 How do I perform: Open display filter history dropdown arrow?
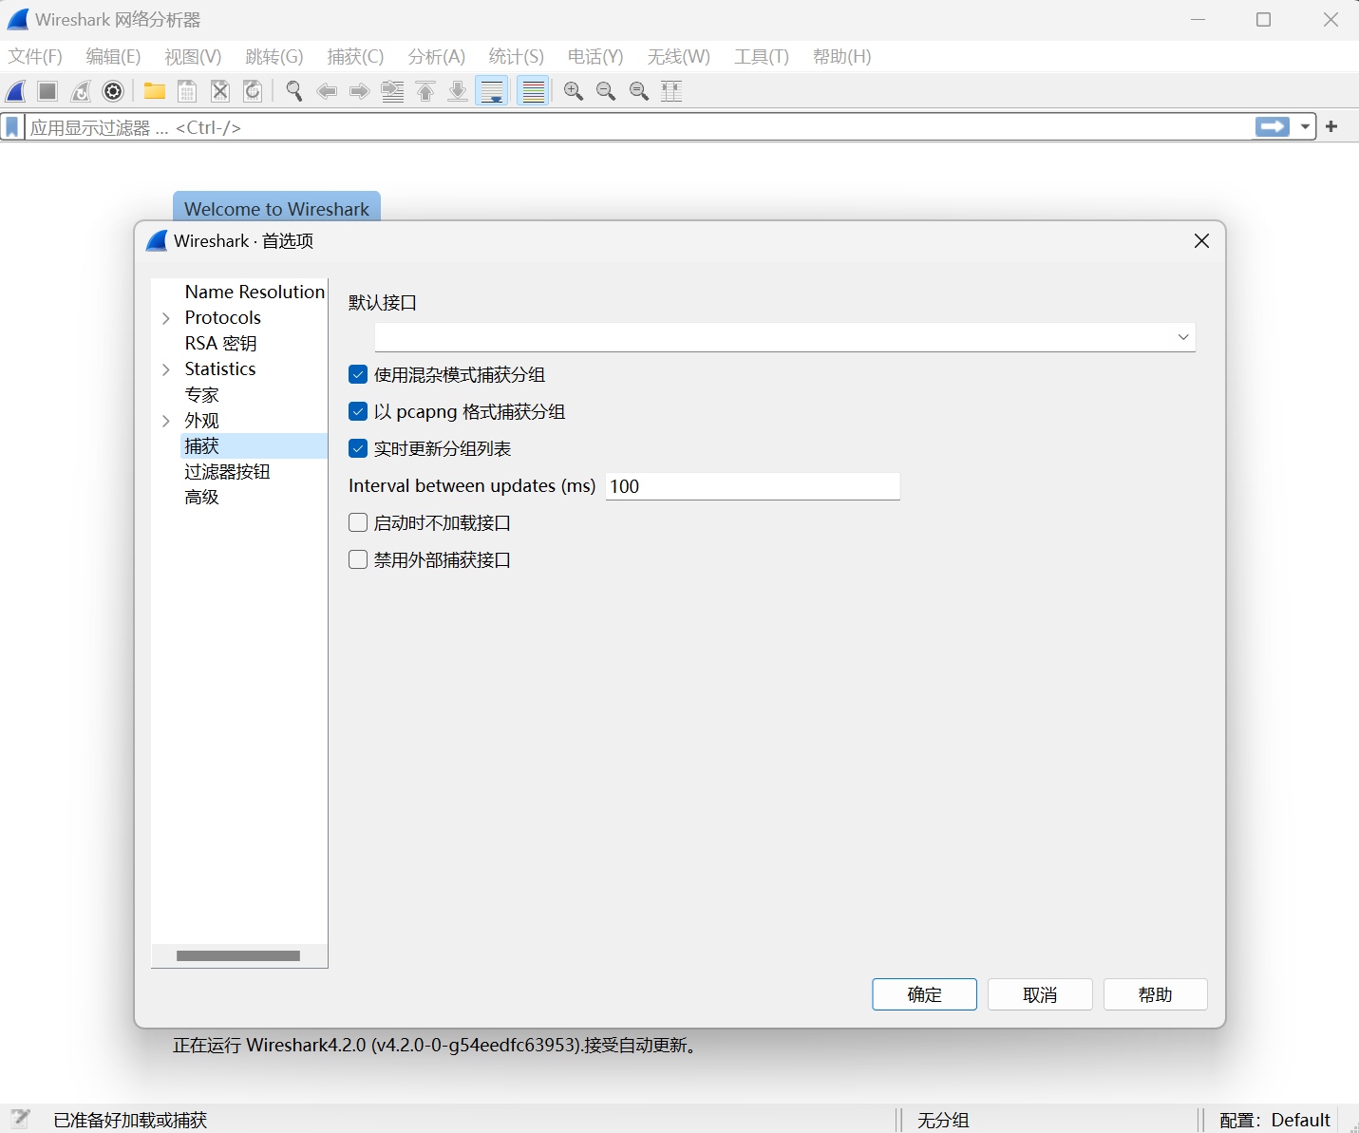pyautogui.click(x=1306, y=127)
